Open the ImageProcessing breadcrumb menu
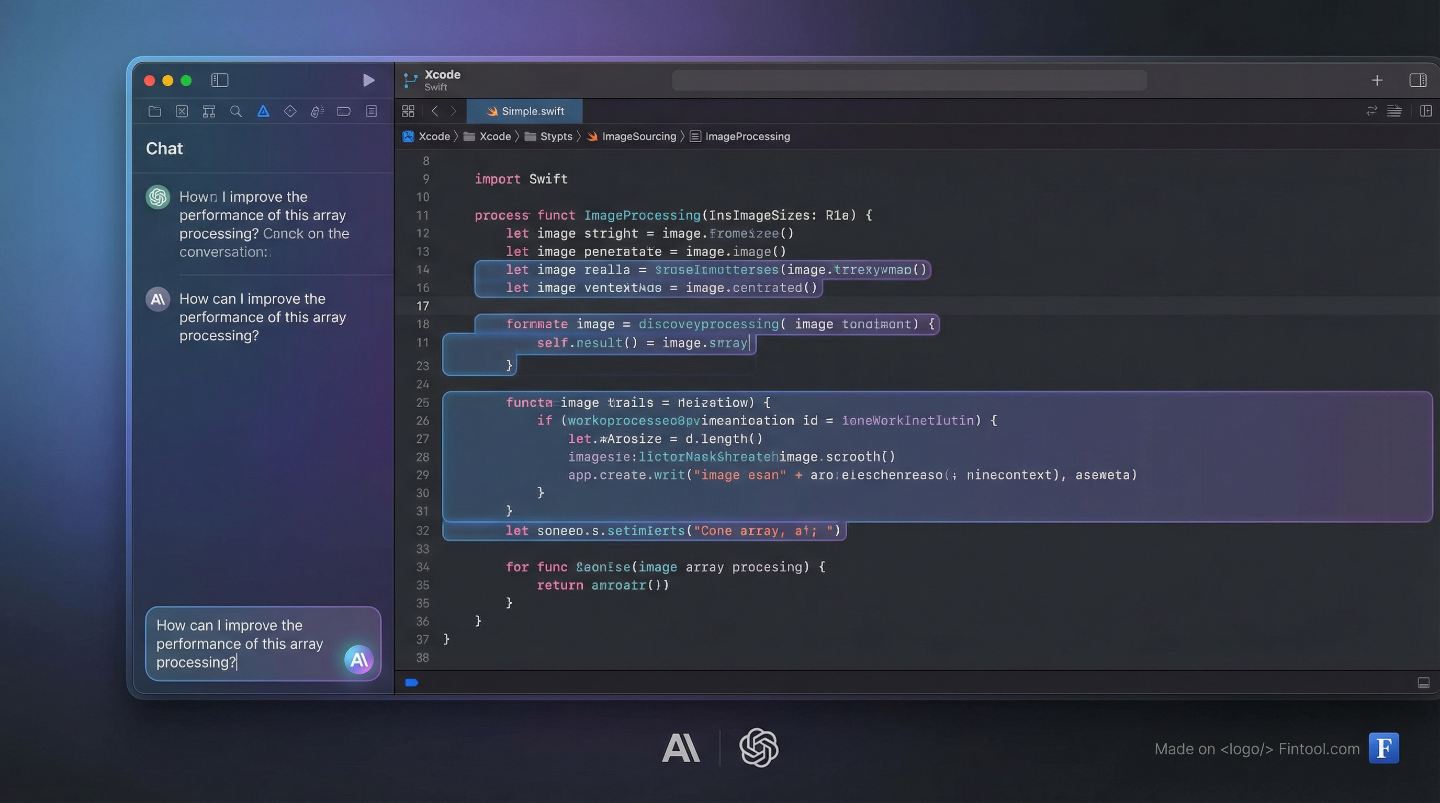Screen dimensions: 1440x803 coord(747,136)
